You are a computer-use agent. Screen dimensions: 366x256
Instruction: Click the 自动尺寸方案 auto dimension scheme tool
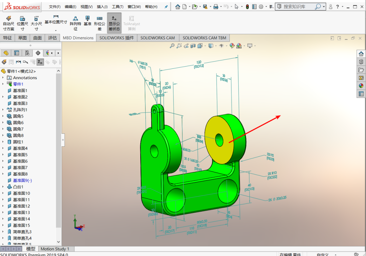tap(8, 23)
